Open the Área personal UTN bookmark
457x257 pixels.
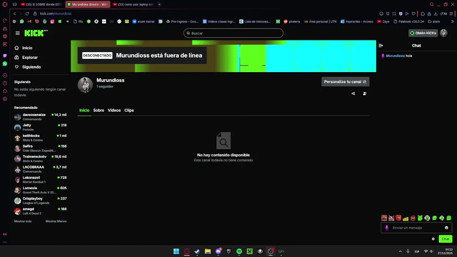[320, 21]
